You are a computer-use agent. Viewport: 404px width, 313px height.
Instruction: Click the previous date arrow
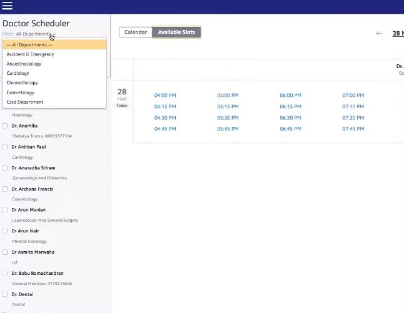(379, 33)
